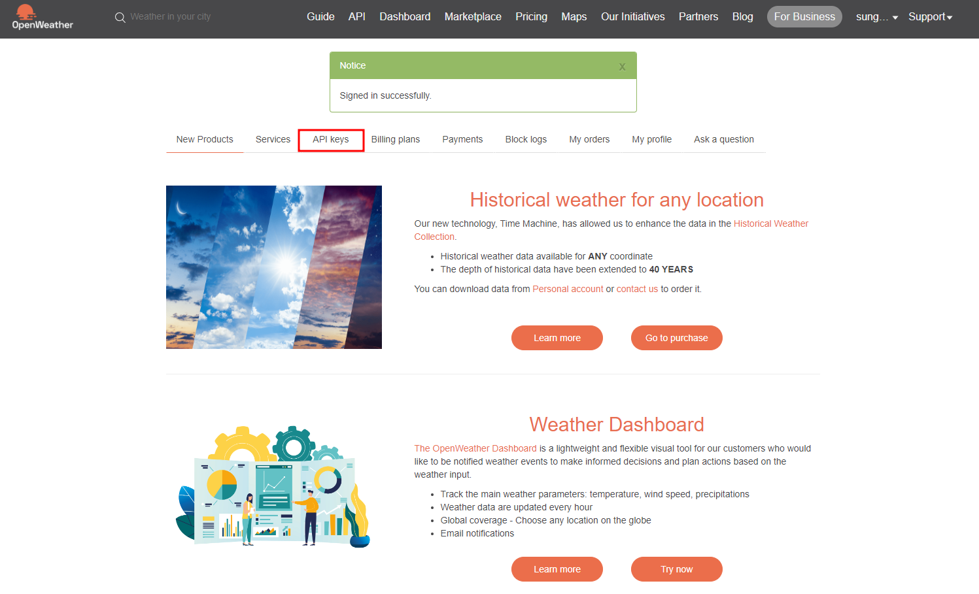Go to Dashboard in top navigation

tap(405, 16)
